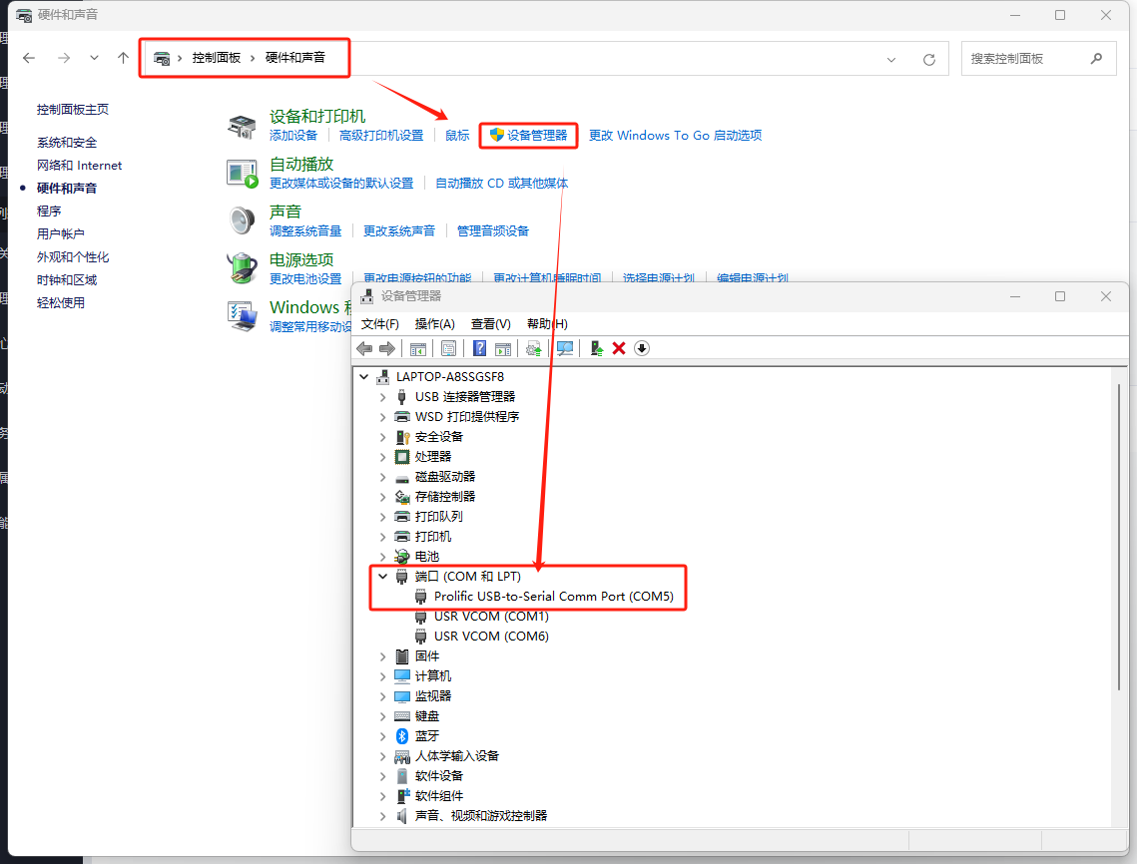Expand the 磁盘驱动器 node

pos(383,477)
